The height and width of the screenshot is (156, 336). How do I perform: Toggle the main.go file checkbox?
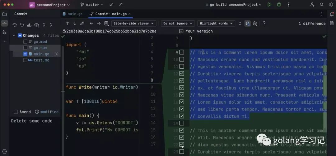25,54
